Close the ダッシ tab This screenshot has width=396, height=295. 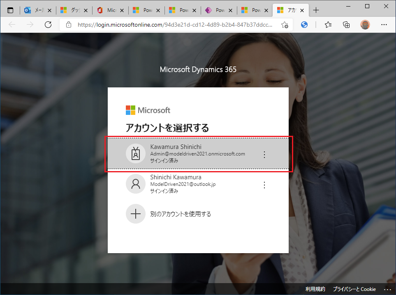coord(86,10)
